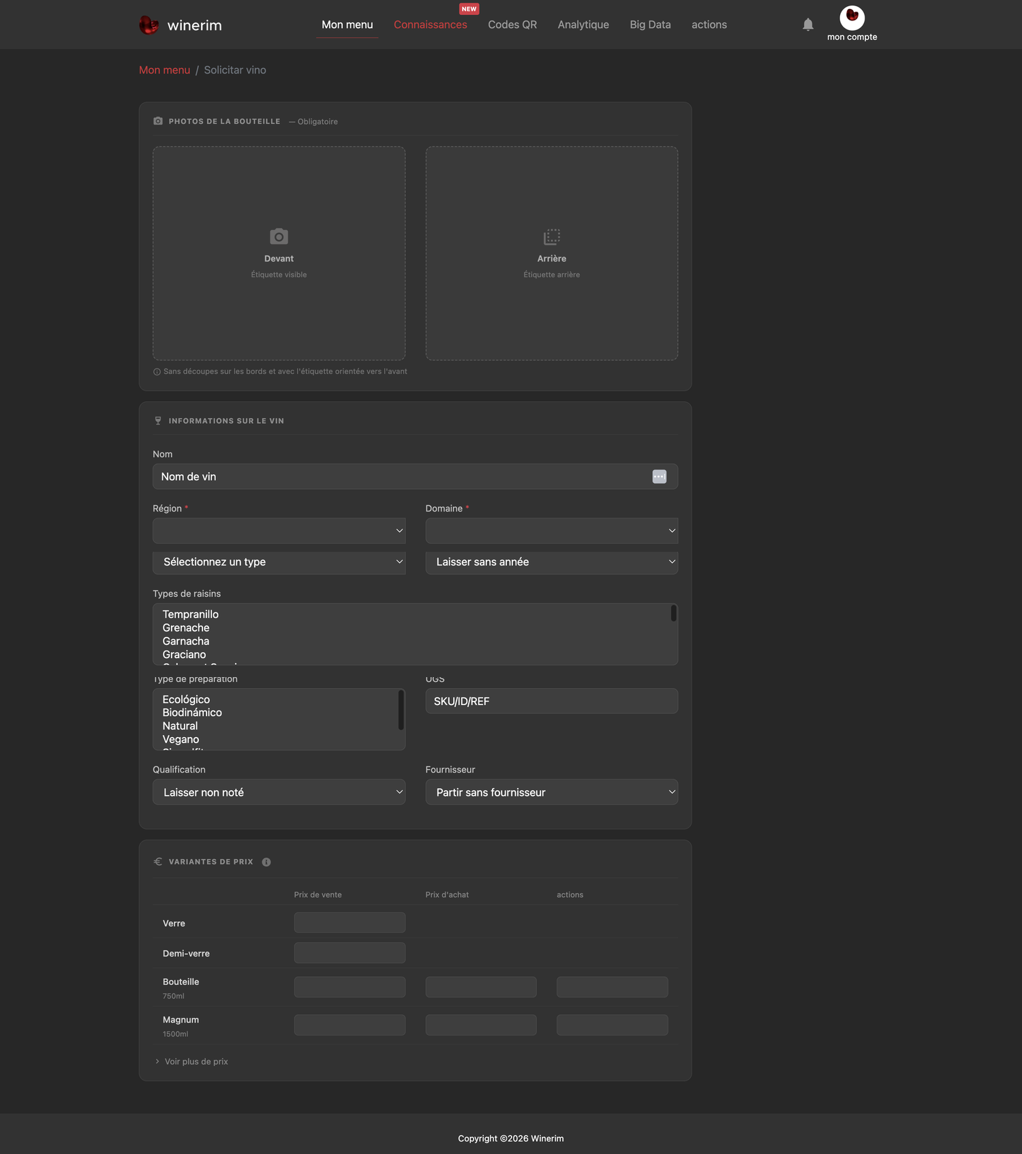This screenshot has width=1022, height=1154.
Task: Open the Sélectionnez un type dropdown
Action: click(279, 562)
